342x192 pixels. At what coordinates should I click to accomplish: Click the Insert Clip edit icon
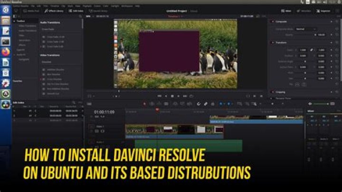point(175,104)
